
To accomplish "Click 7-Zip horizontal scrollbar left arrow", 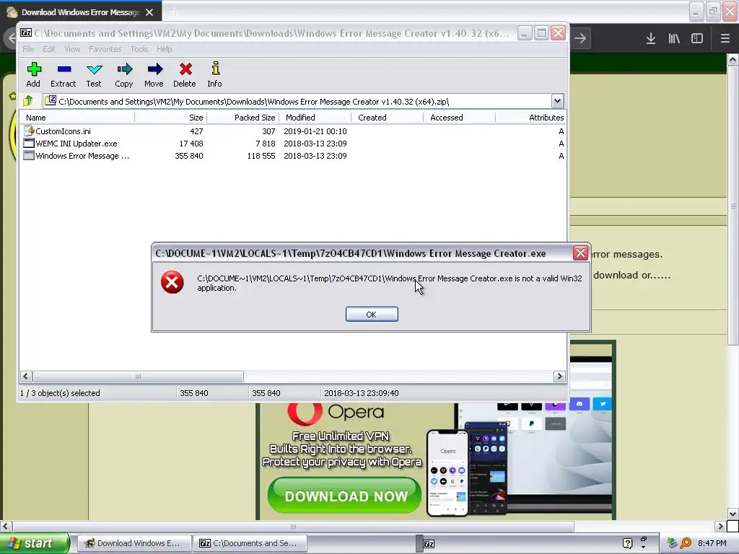I will click(26, 376).
